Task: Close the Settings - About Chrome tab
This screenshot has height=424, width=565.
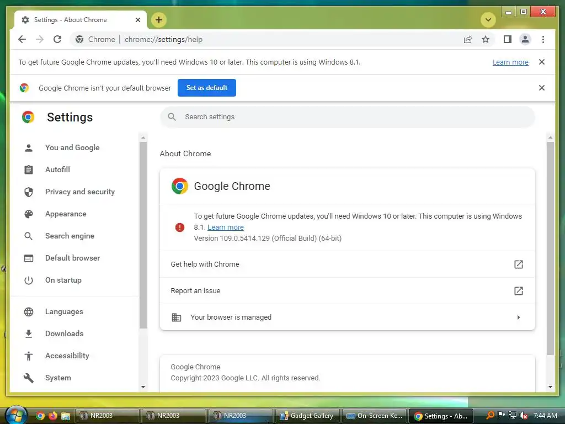Action: tap(137, 20)
